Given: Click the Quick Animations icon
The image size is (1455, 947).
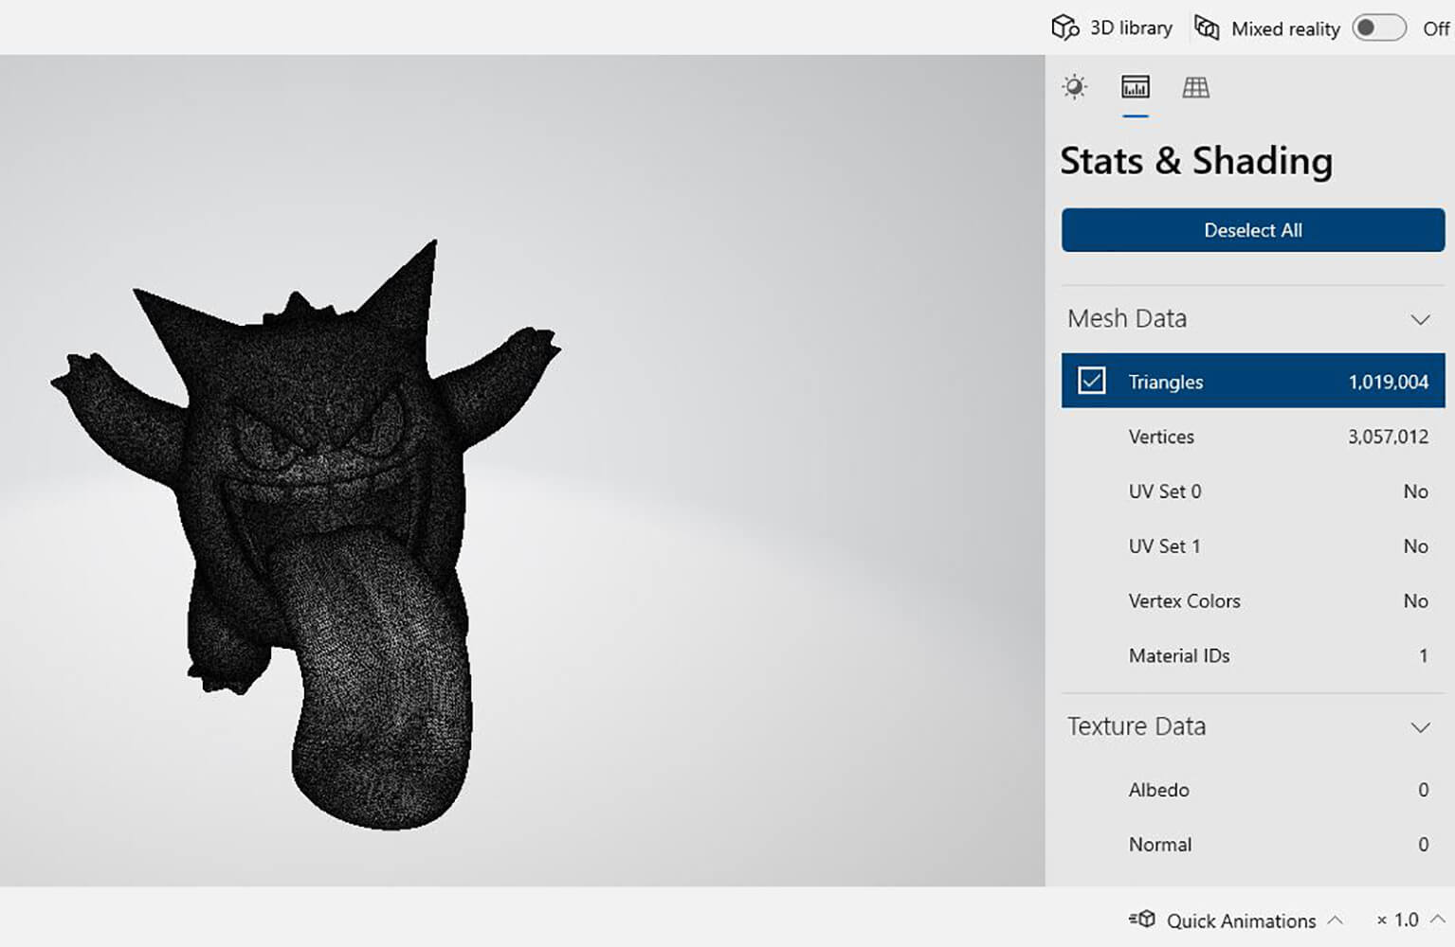Looking at the screenshot, I should click(x=1142, y=920).
